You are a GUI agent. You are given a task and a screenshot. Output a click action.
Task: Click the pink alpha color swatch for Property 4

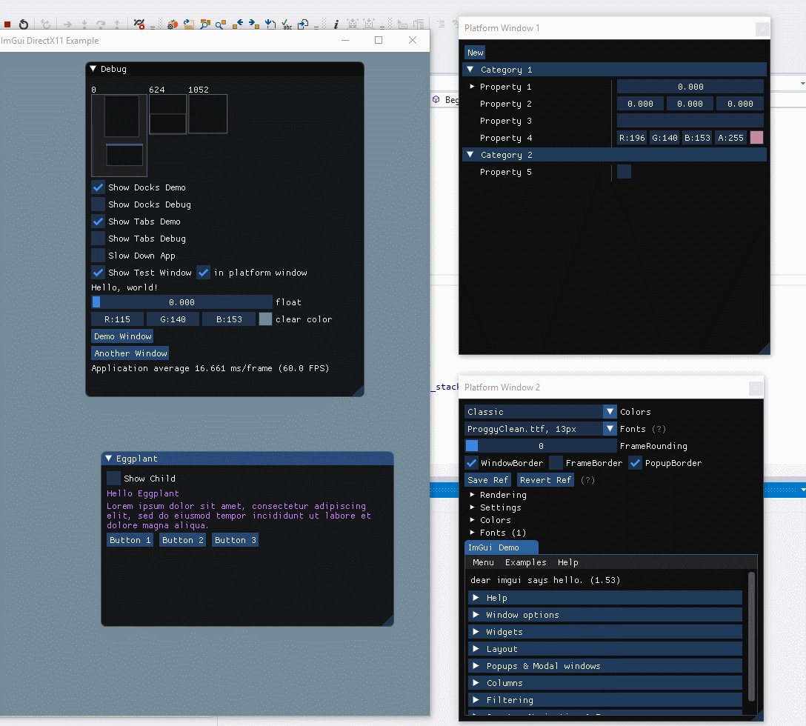point(755,137)
